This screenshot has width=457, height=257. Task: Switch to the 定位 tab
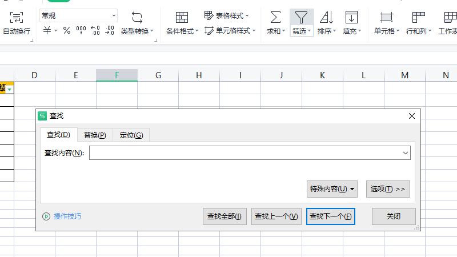131,135
